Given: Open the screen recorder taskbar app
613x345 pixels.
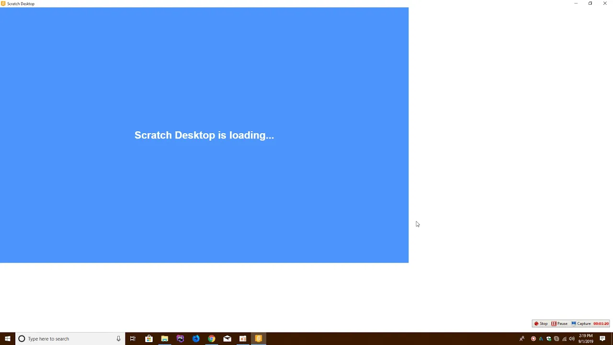Looking at the screenshot, I should (x=243, y=339).
